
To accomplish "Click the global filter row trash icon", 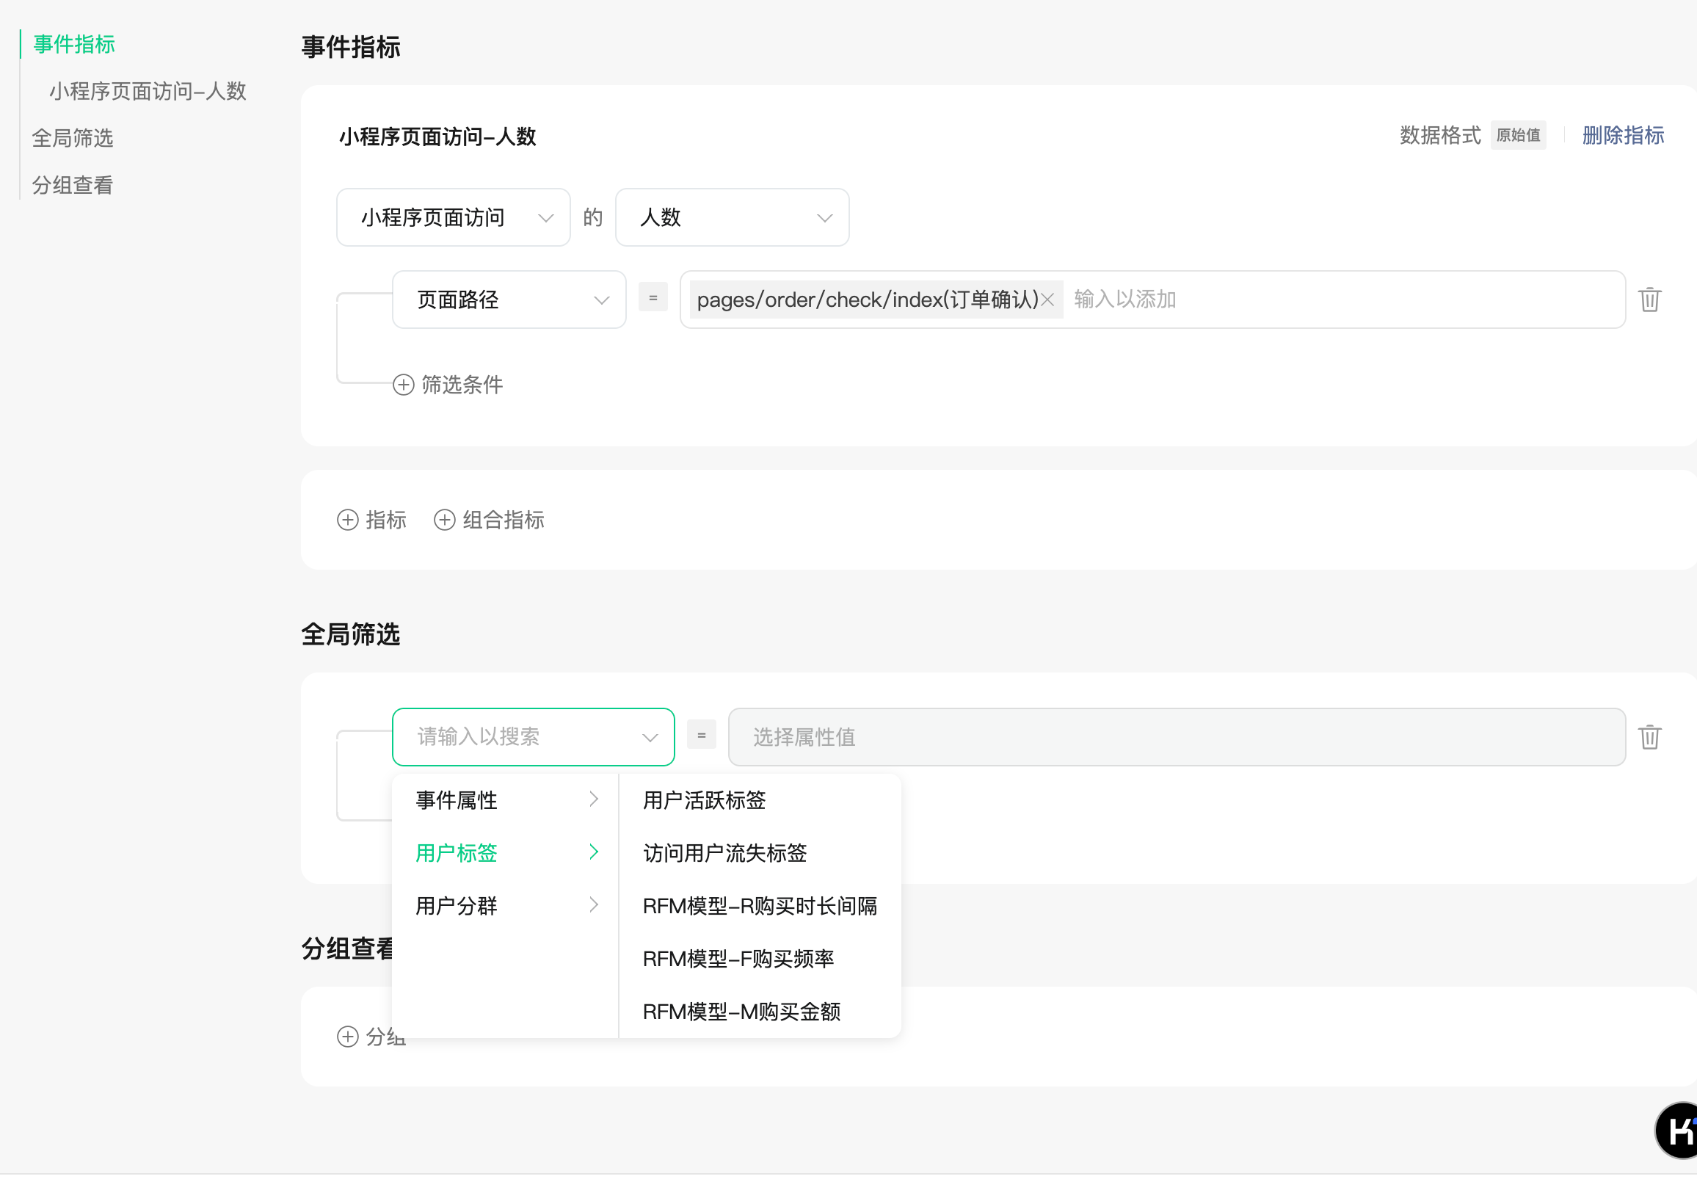I will click(x=1649, y=737).
